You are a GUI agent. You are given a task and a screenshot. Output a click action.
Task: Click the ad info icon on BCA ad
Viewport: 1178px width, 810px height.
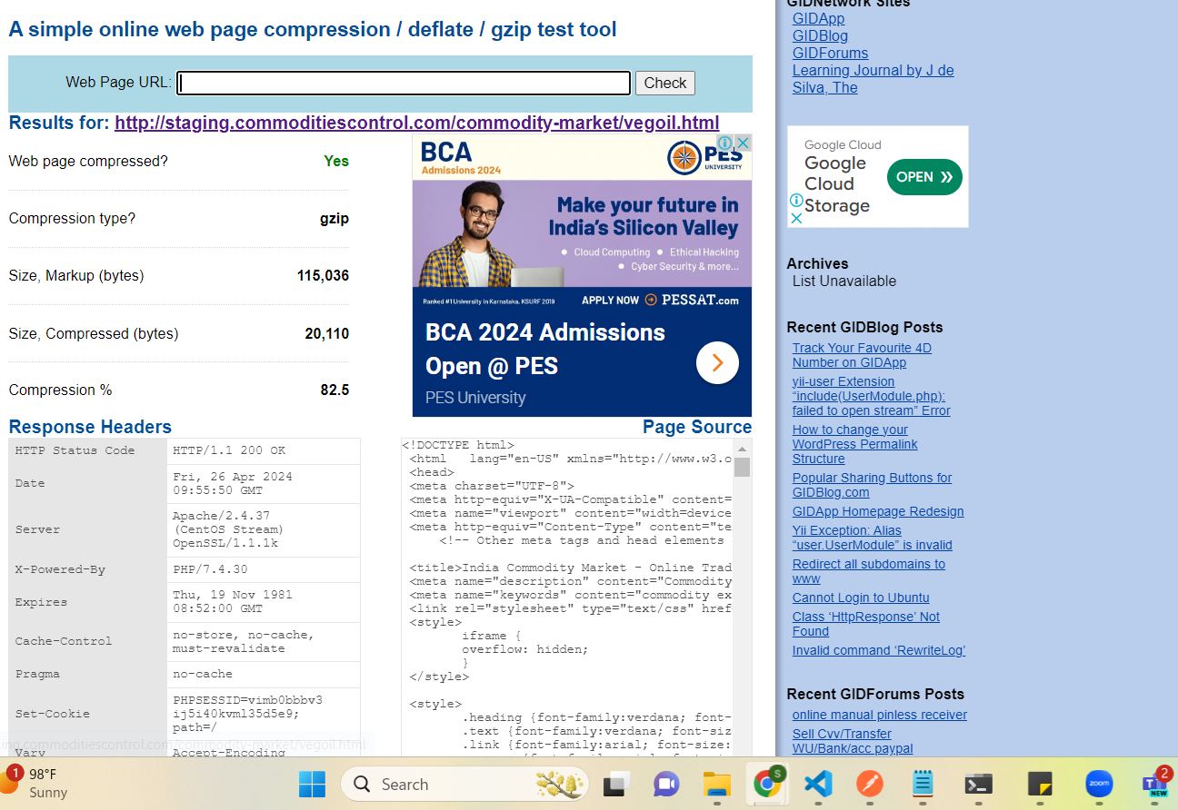[x=725, y=143]
